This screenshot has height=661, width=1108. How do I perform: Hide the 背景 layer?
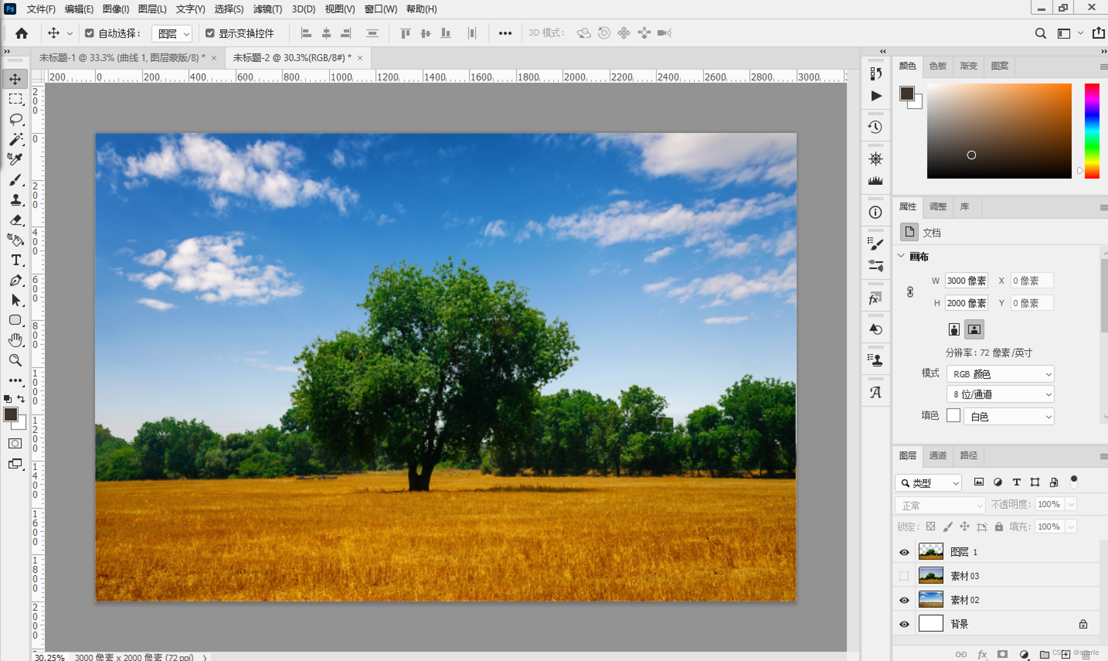point(904,625)
